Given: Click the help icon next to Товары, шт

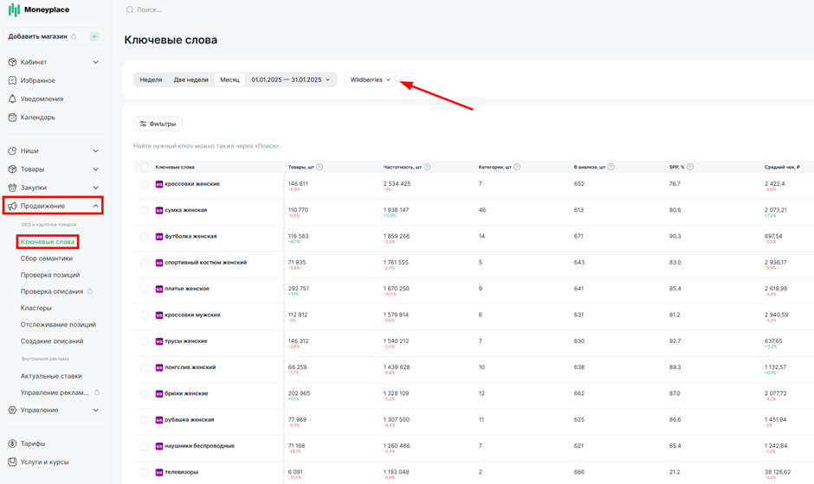Looking at the screenshot, I should pyautogui.click(x=320, y=167).
